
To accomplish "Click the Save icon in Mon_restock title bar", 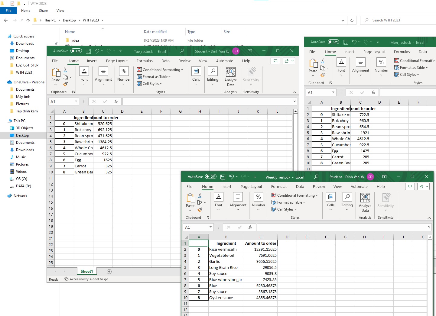I will (x=346, y=42).
